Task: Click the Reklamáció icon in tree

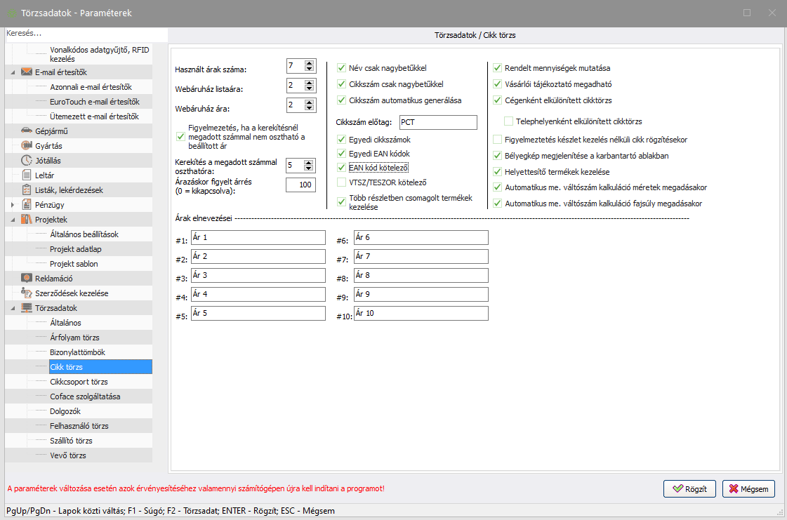Action: coord(27,279)
